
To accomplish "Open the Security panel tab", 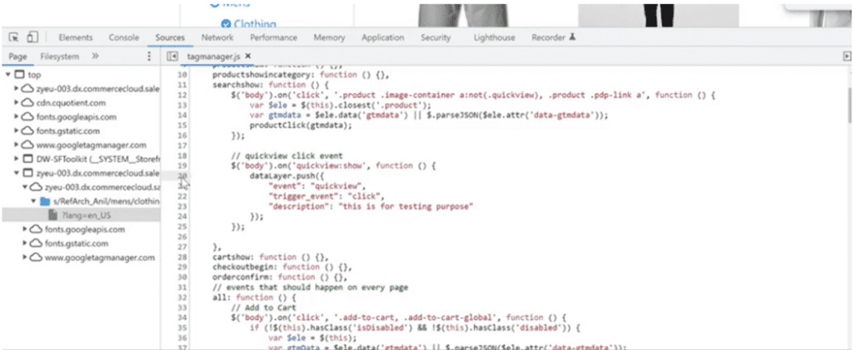I will (435, 37).
